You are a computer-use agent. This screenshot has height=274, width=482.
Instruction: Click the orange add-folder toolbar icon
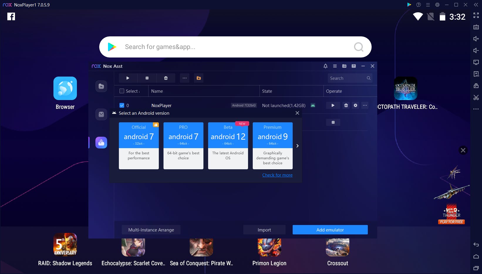click(x=199, y=78)
